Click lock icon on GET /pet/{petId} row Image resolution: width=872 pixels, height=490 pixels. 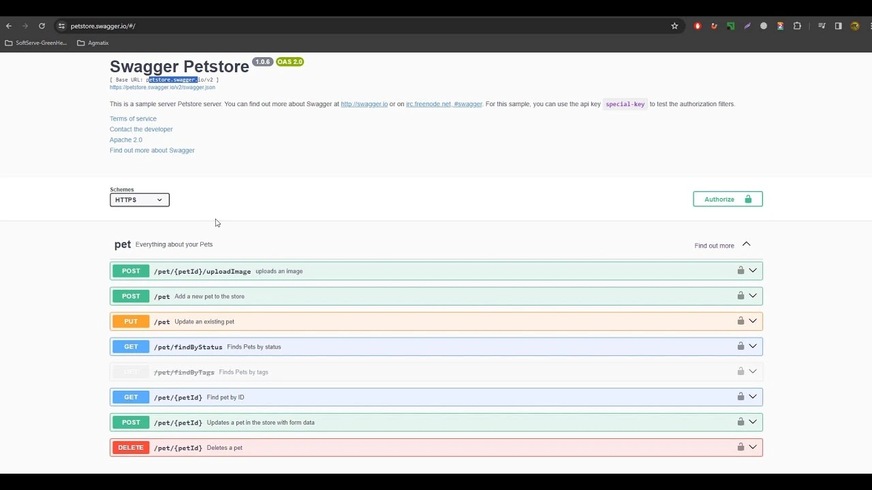coord(741,396)
